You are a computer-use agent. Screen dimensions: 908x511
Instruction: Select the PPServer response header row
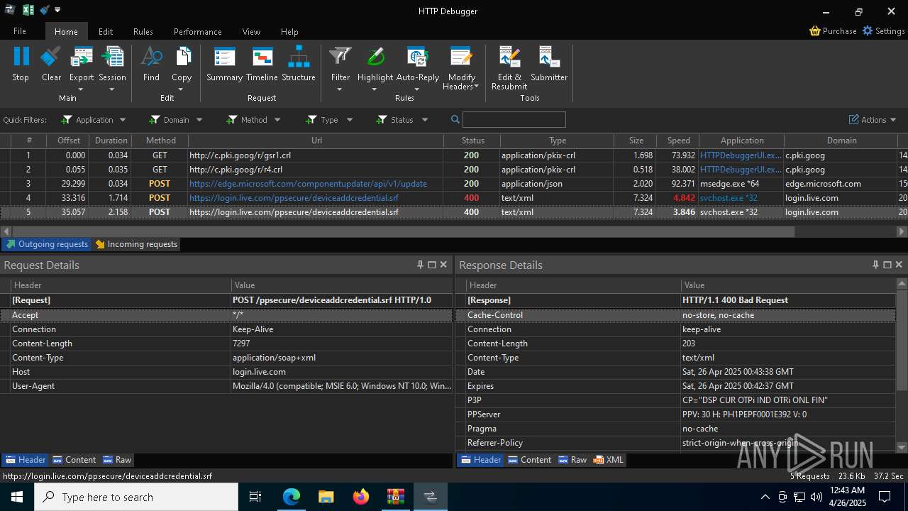point(675,414)
